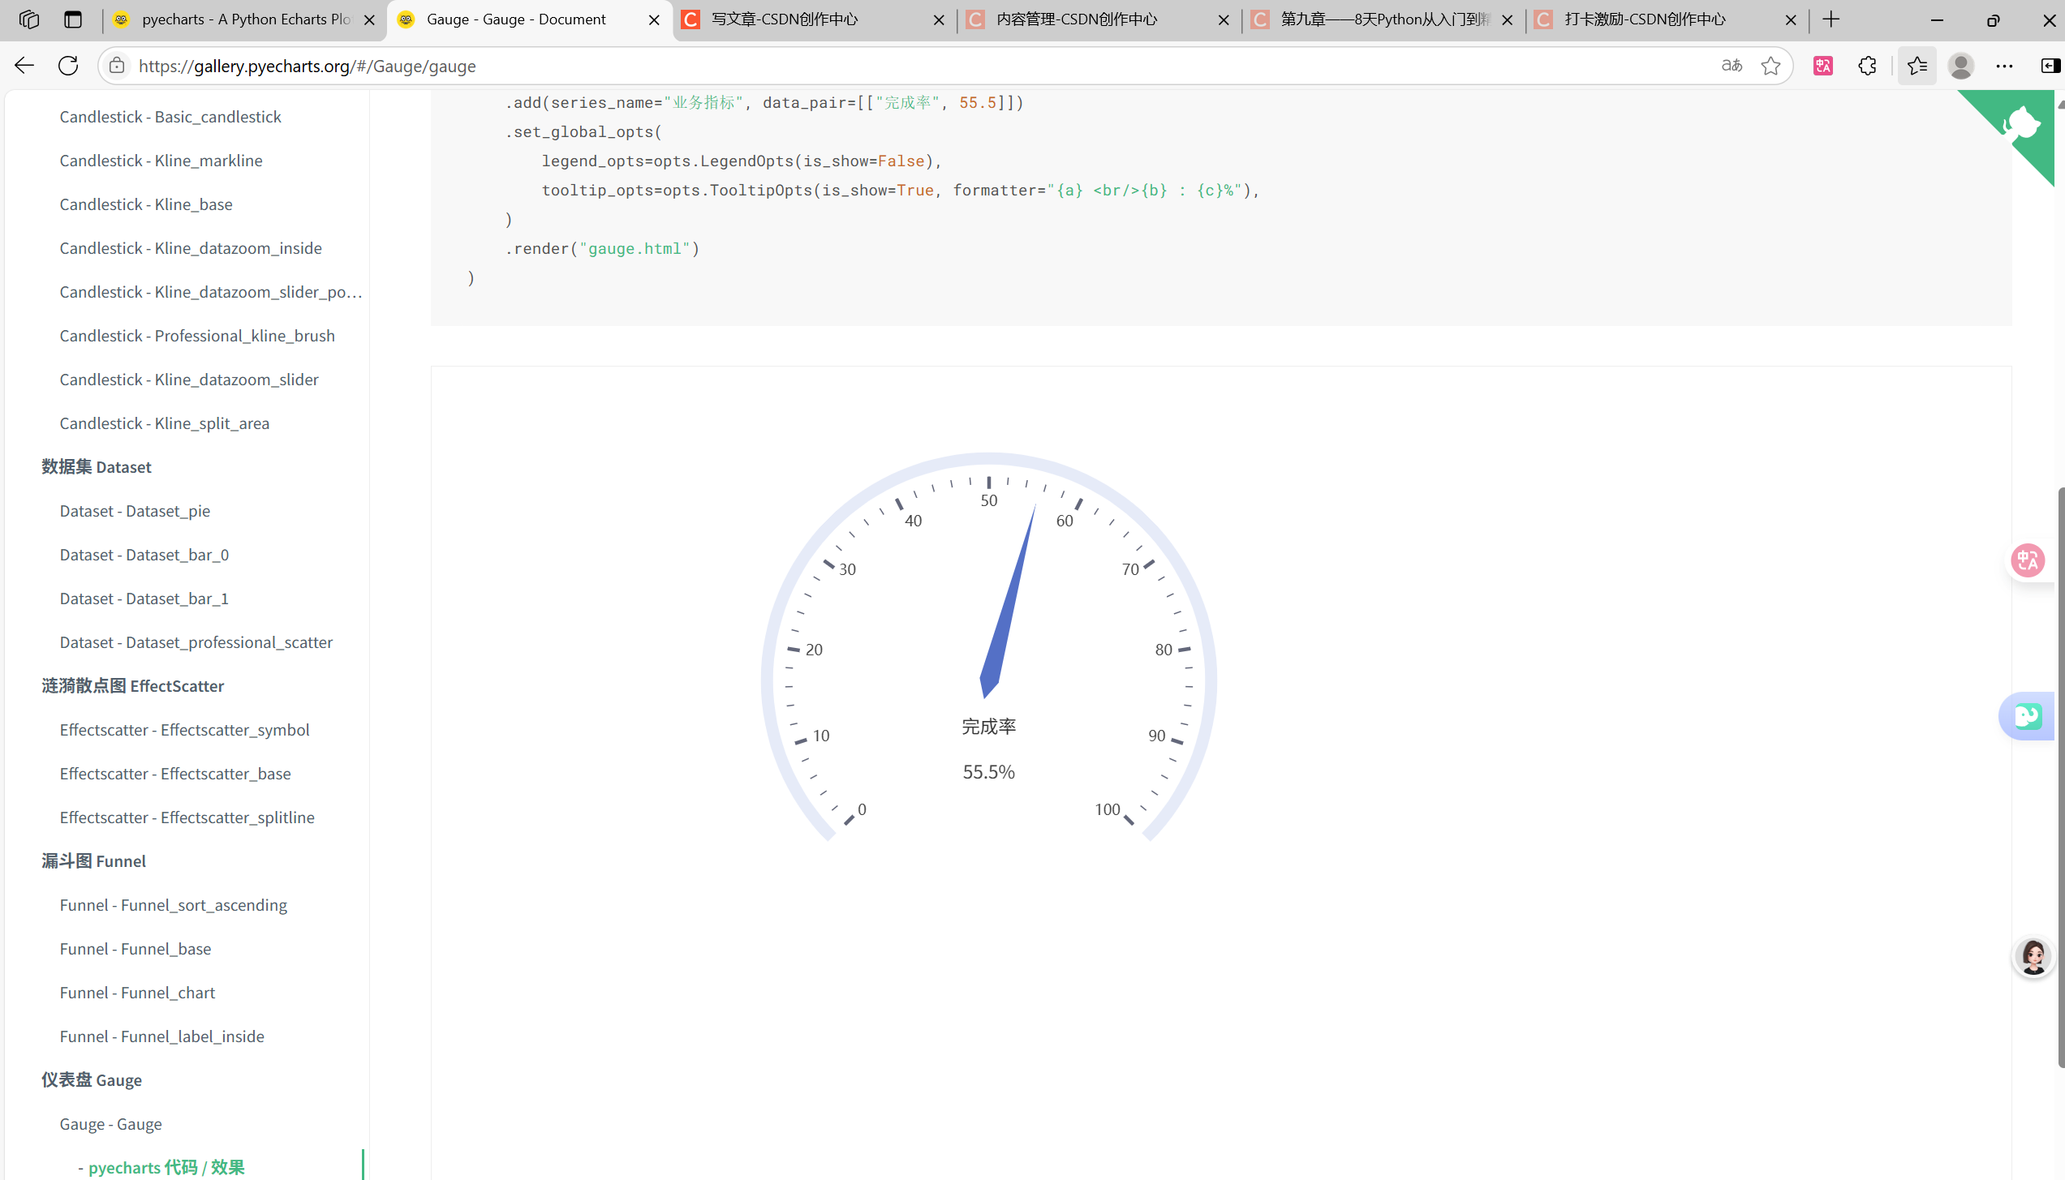Open the pink translation floating widget
Viewport: 2065px width, 1180px height.
point(2028,560)
